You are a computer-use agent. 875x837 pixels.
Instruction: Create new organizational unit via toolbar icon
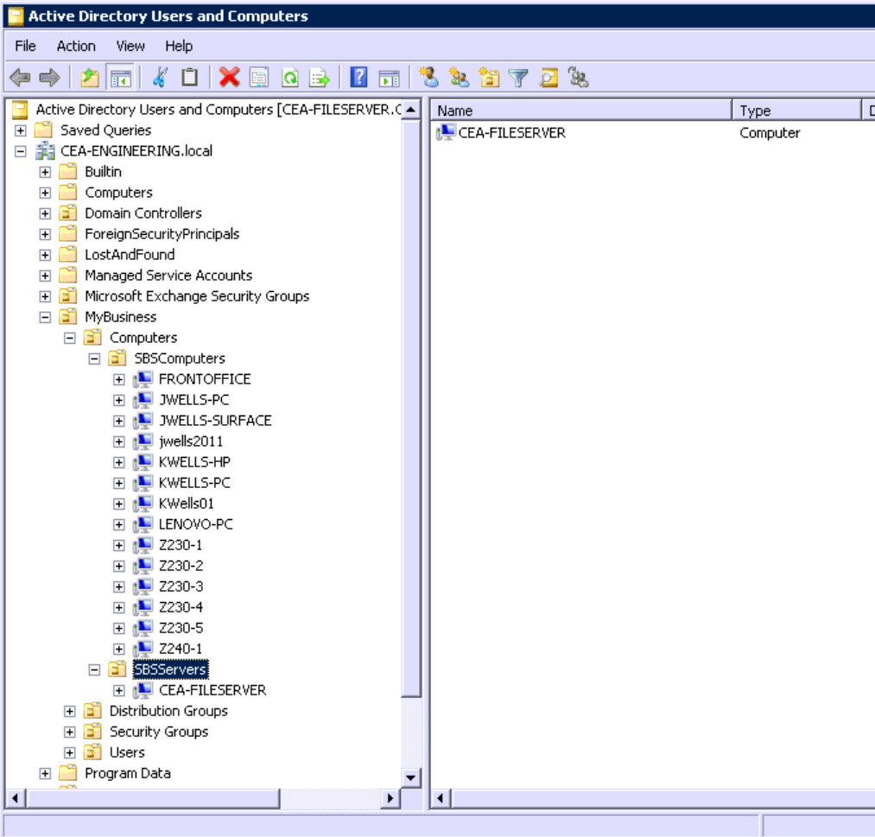click(x=489, y=78)
